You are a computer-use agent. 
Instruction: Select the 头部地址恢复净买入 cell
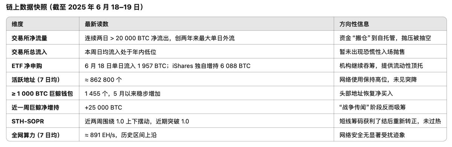366,94
